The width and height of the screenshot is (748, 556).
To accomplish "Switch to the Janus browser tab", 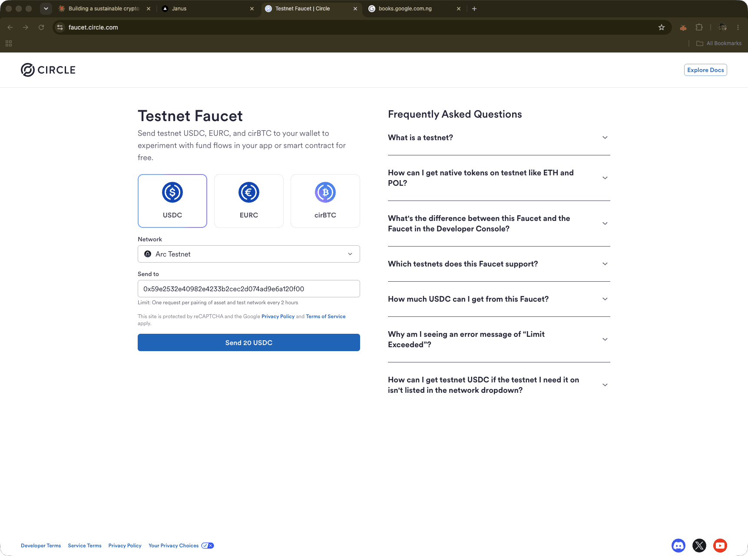I will [208, 9].
